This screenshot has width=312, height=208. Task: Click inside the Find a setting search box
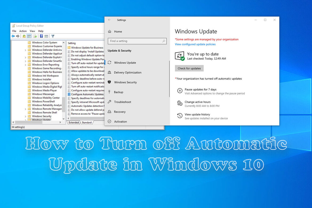[x=136, y=41]
